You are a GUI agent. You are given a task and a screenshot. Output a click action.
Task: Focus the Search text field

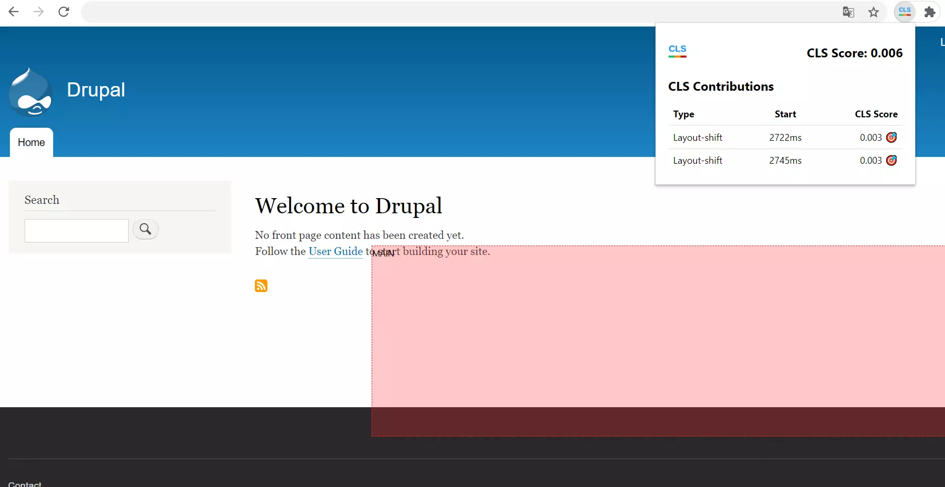click(x=77, y=230)
